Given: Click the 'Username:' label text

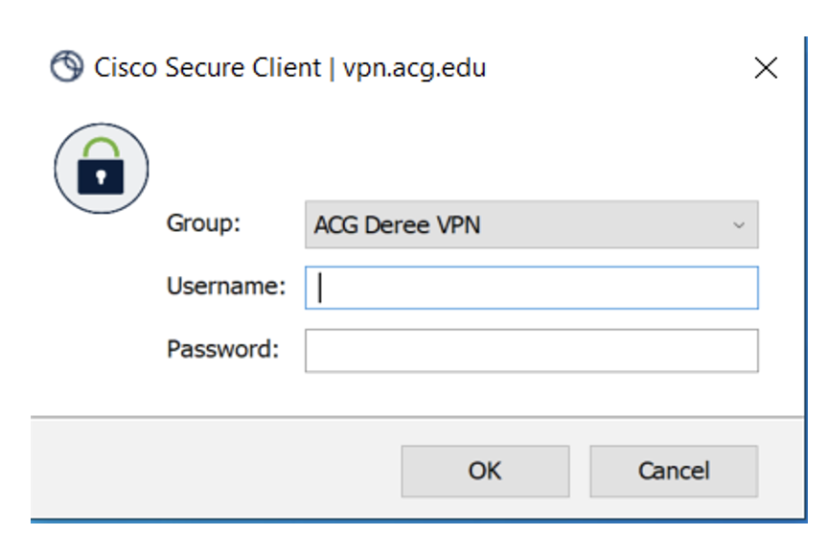Looking at the screenshot, I should tap(226, 287).
